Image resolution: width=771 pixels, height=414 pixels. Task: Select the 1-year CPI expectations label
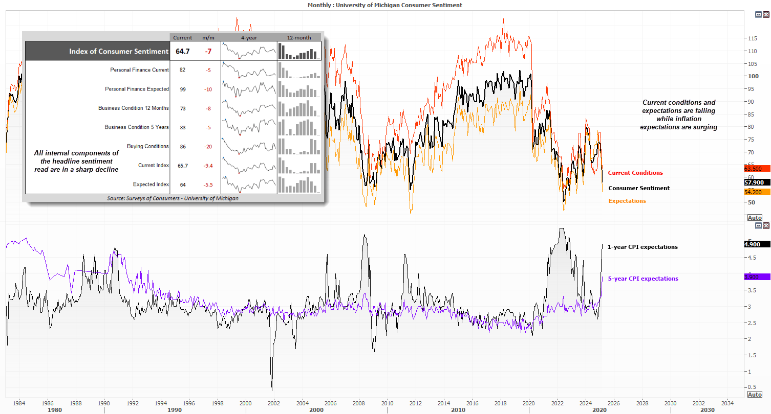pos(642,247)
